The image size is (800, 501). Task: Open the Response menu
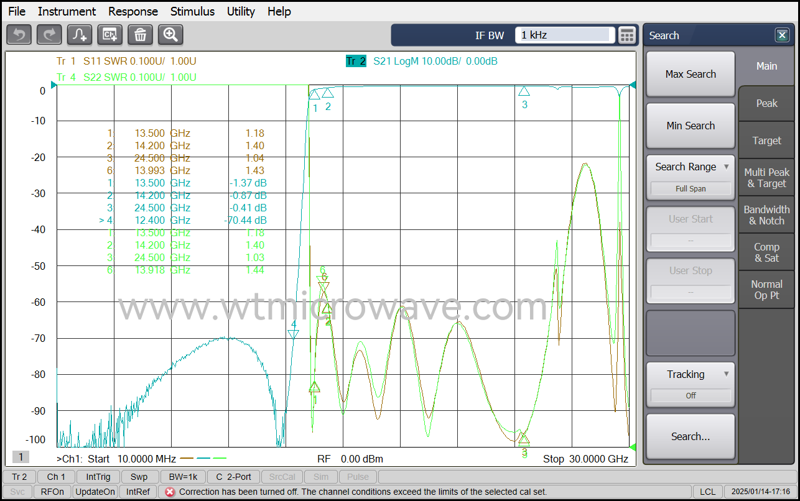133,11
